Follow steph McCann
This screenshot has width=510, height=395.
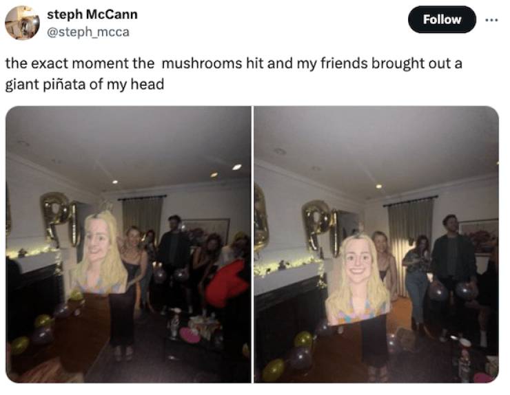coord(442,19)
